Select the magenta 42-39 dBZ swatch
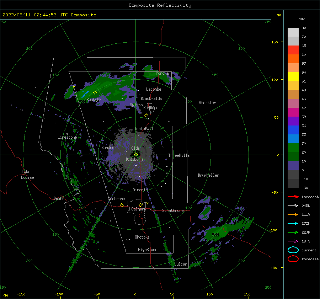Image resolution: width=320 pixels, height=299 pixels. point(293,112)
